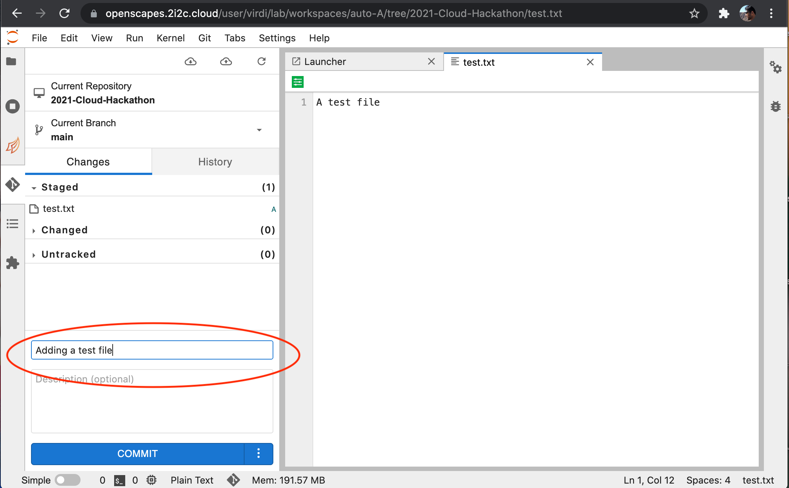Open the debugger bug icon

click(x=775, y=107)
